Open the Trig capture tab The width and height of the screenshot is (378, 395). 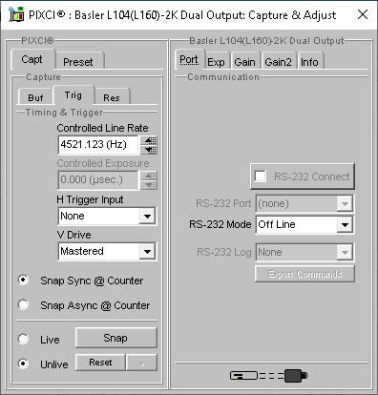click(x=73, y=95)
